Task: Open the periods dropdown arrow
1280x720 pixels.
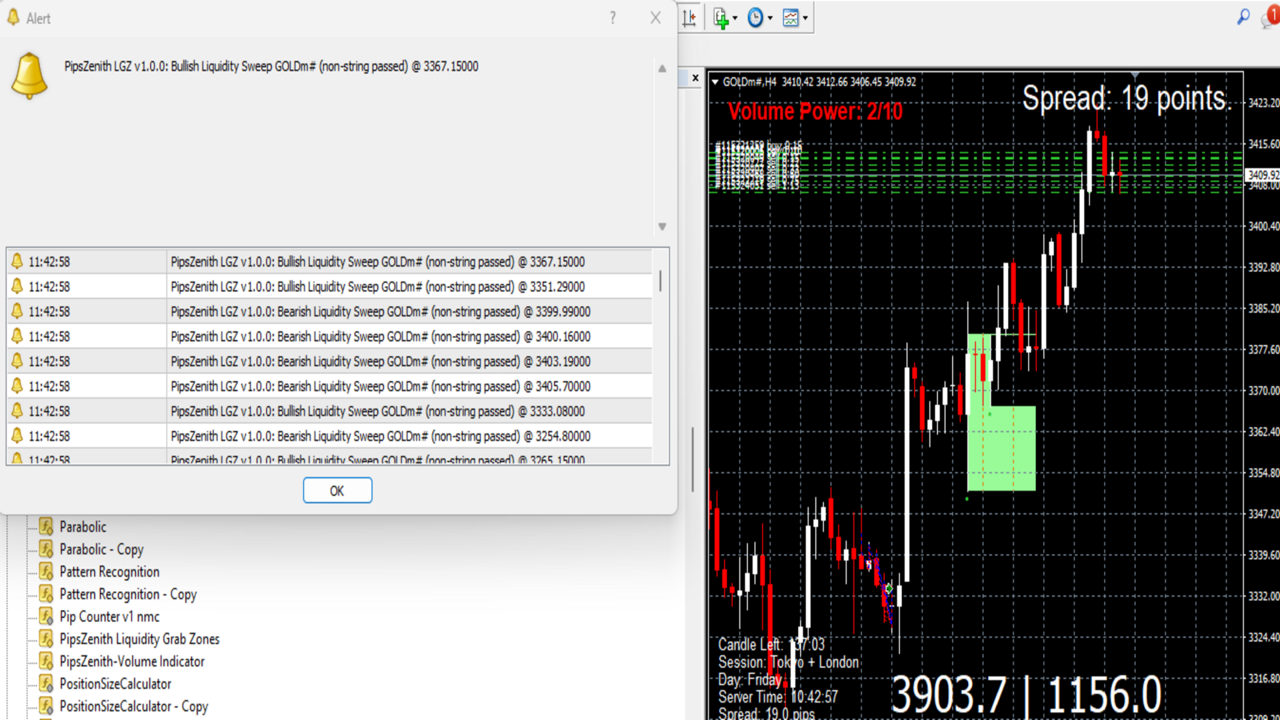Action: coord(771,19)
